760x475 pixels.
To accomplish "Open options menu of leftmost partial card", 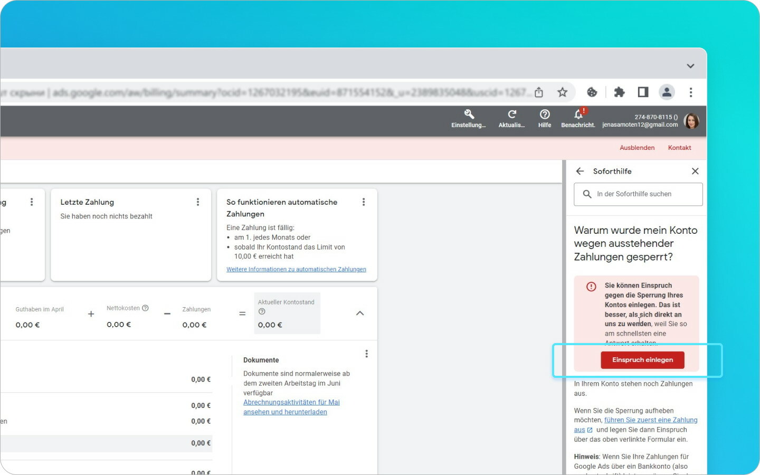I will point(32,202).
